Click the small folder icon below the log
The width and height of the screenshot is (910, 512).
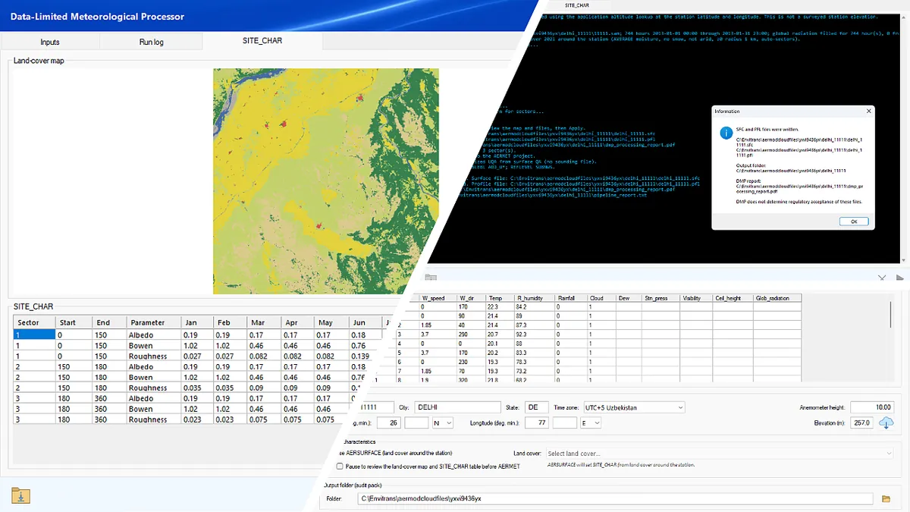431,278
